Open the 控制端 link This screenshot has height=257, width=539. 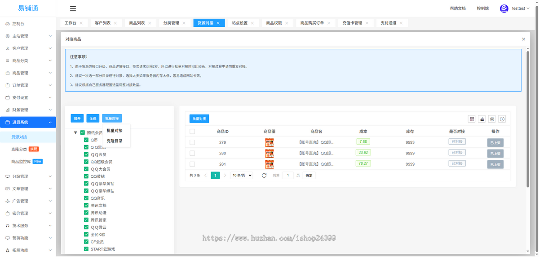pyautogui.click(x=483, y=9)
